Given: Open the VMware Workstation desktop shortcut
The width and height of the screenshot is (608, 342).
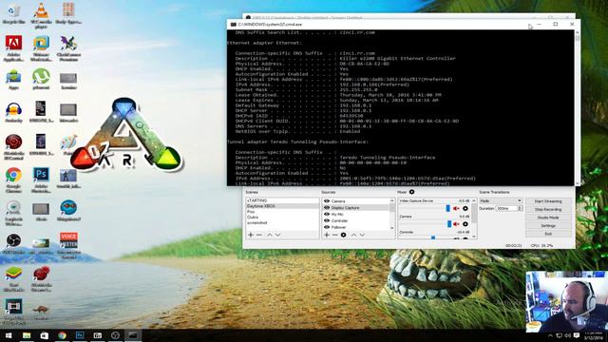Looking at the screenshot, I should click(x=41, y=47).
